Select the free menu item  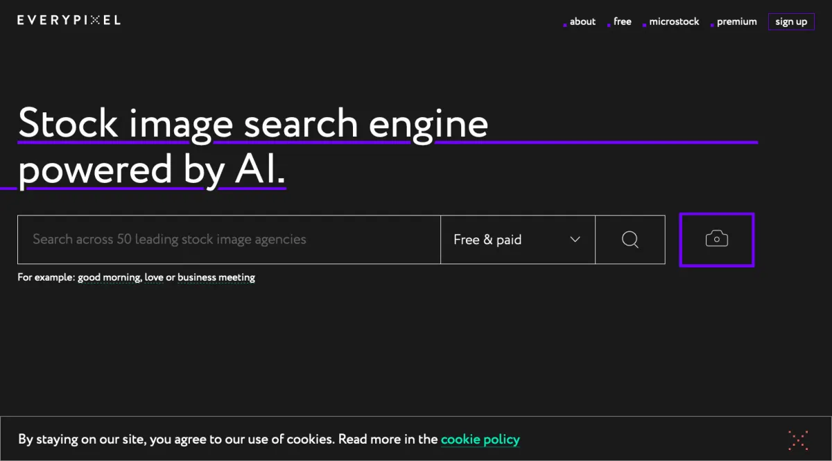coord(622,21)
